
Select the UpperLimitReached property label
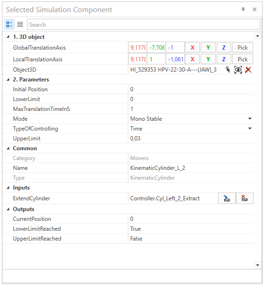[x=37, y=239]
